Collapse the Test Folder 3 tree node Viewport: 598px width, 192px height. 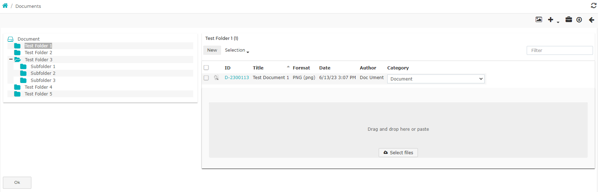[11, 59]
